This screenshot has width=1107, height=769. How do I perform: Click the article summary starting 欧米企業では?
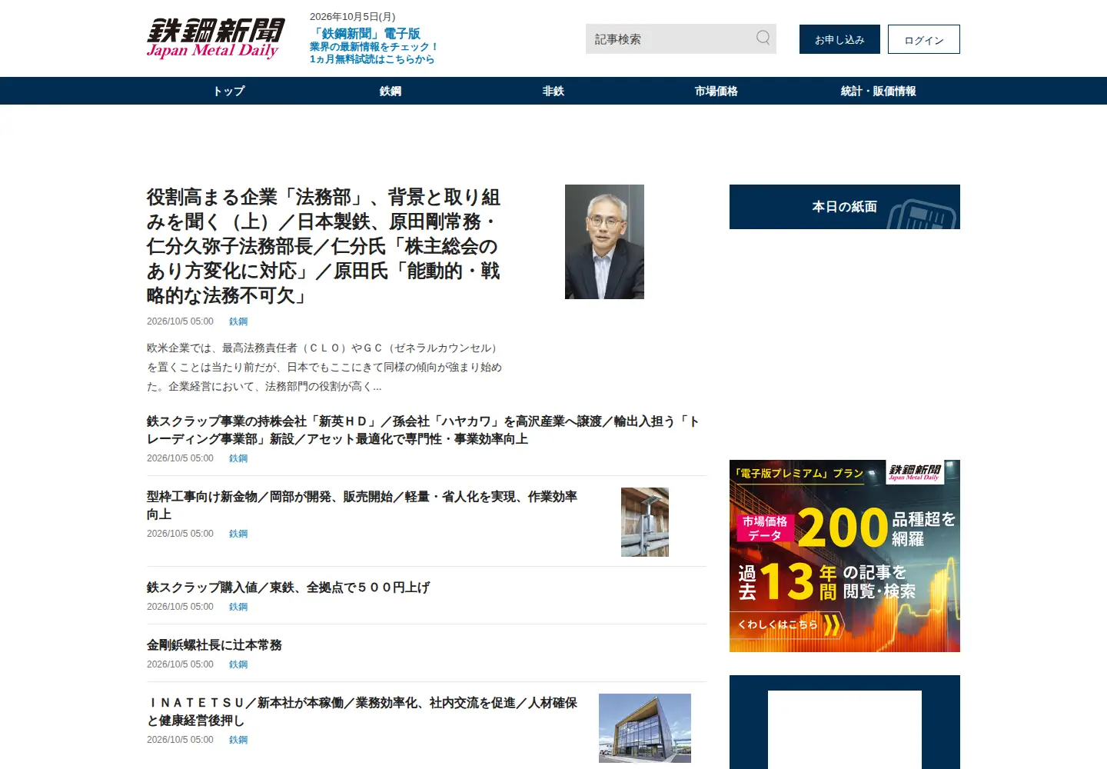(324, 368)
